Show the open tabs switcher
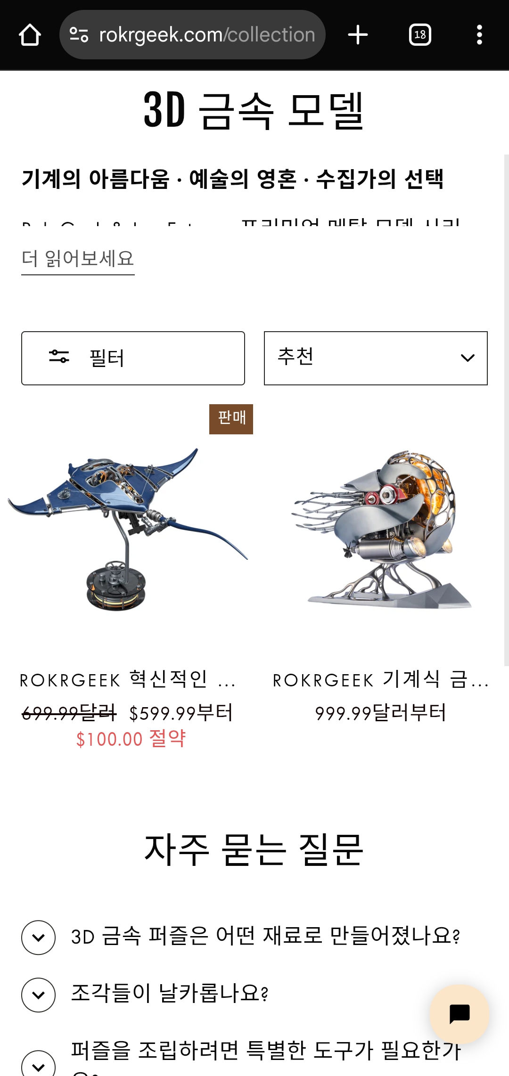Image resolution: width=509 pixels, height=1076 pixels. (420, 35)
